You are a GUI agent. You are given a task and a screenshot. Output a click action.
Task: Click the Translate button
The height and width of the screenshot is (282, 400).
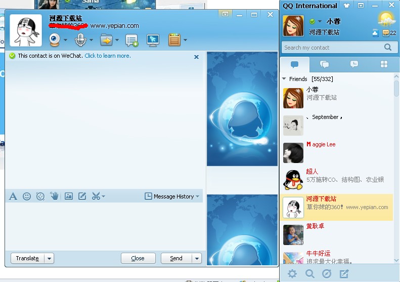coord(27,258)
